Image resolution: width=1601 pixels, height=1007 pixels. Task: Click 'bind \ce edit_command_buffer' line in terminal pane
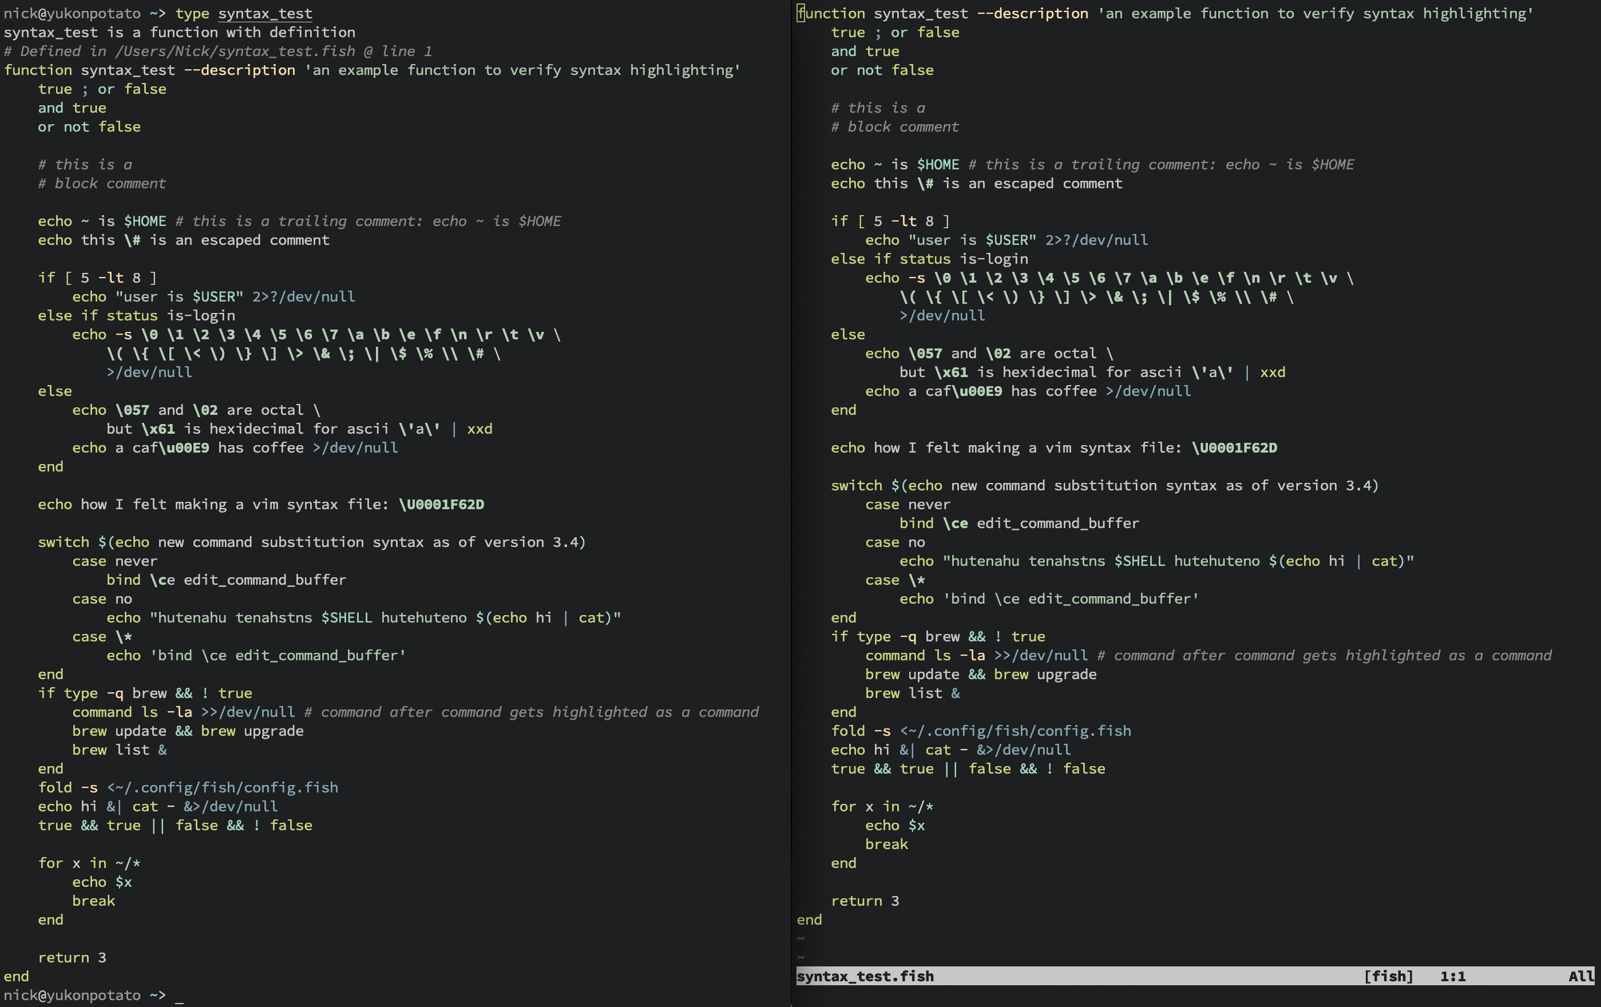(x=226, y=580)
